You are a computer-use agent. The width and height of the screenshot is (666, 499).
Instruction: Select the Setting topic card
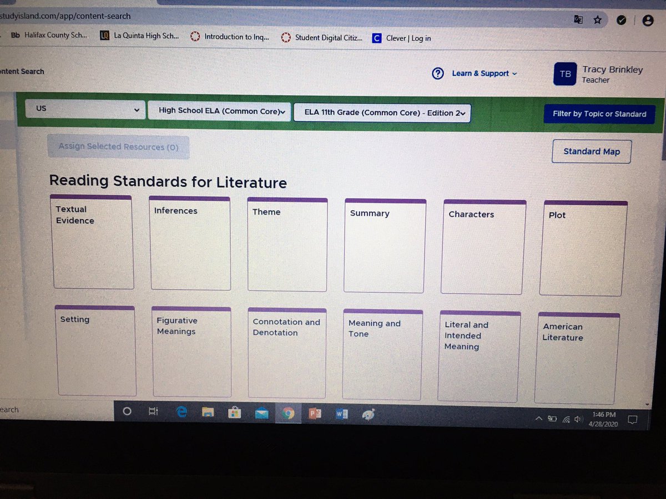95,350
